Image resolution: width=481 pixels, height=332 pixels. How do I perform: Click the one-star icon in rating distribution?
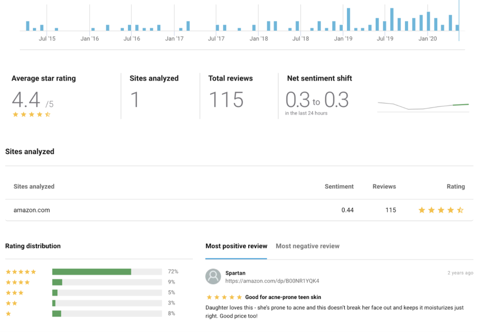(x=8, y=314)
